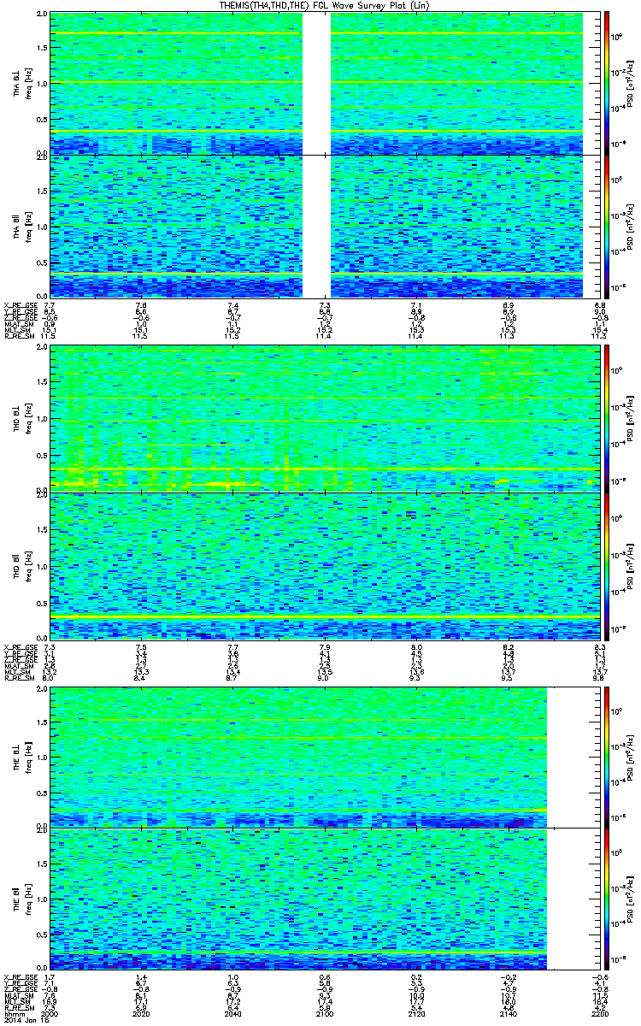Screen dimensions: 641x1026
Task: Click the THD B⊥ PSD color bar
Action: pyautogui.click(x=608, y=421)
